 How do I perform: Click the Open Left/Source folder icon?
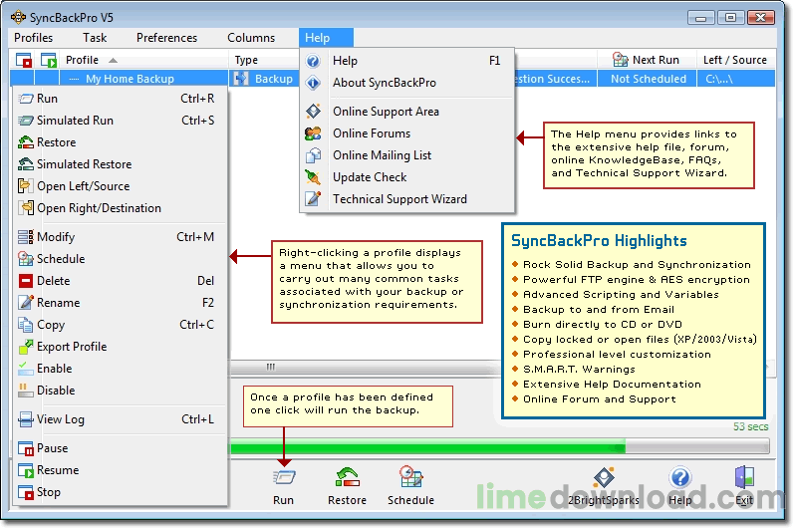point(25,186)
